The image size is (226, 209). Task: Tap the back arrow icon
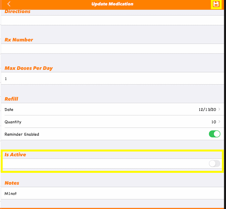(x=9, y=4)
